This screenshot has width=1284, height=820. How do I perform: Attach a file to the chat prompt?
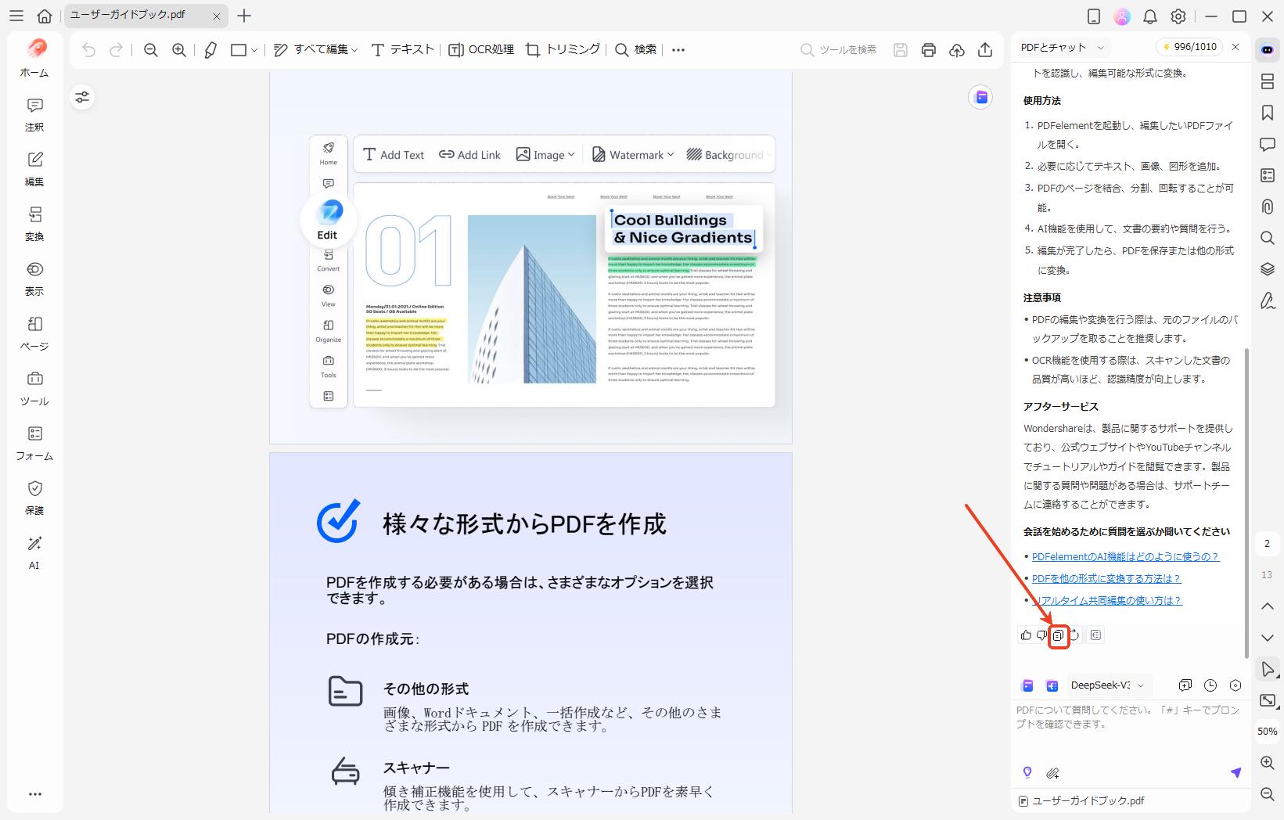[x=1053, y=773]
